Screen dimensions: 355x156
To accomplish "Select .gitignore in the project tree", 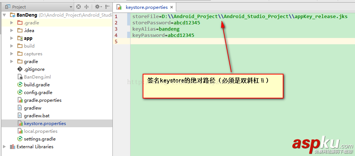I will click(34, 69).
